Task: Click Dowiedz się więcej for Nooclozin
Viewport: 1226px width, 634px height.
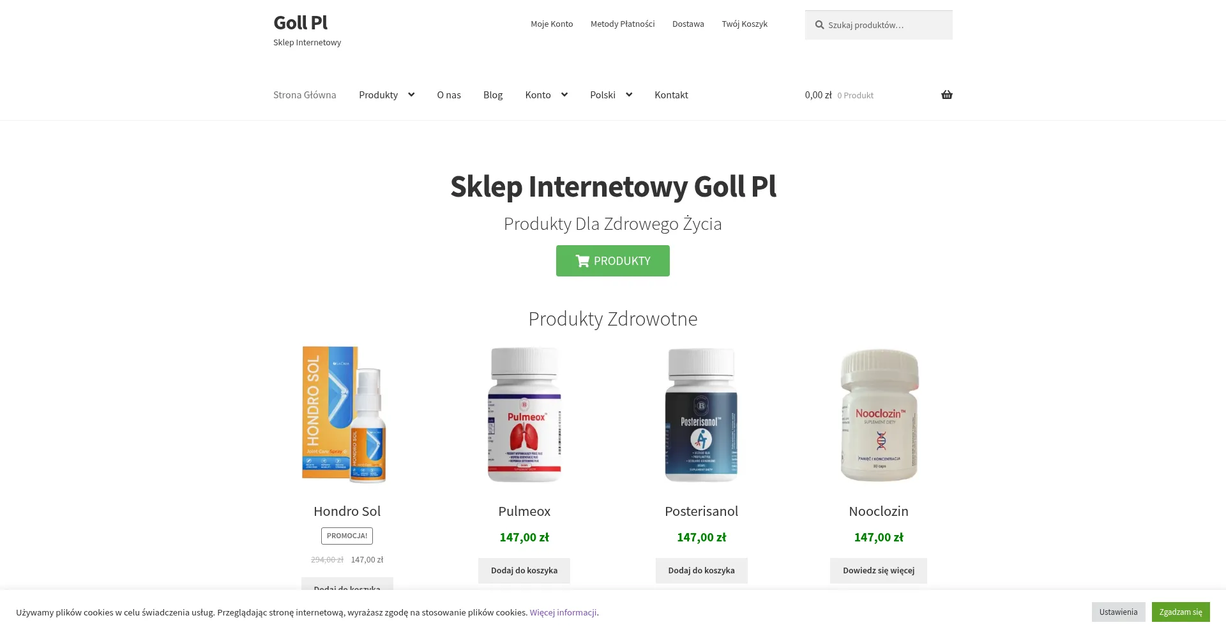Action: tap(879, 570)
